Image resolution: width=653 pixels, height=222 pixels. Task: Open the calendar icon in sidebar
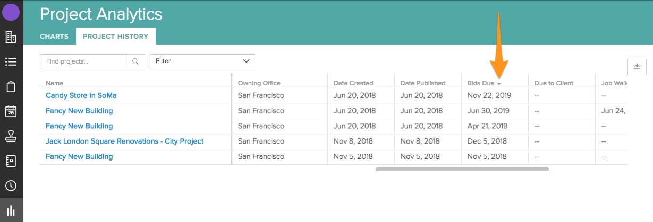pyautogui.click(x=11, y=112)
